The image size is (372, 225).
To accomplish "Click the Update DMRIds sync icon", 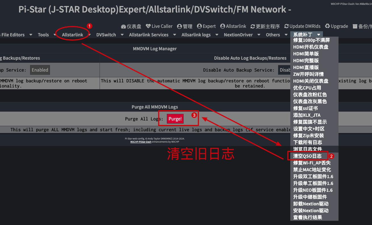I will 286,26.
